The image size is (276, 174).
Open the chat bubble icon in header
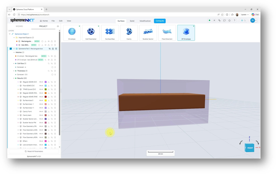[224, 20]
